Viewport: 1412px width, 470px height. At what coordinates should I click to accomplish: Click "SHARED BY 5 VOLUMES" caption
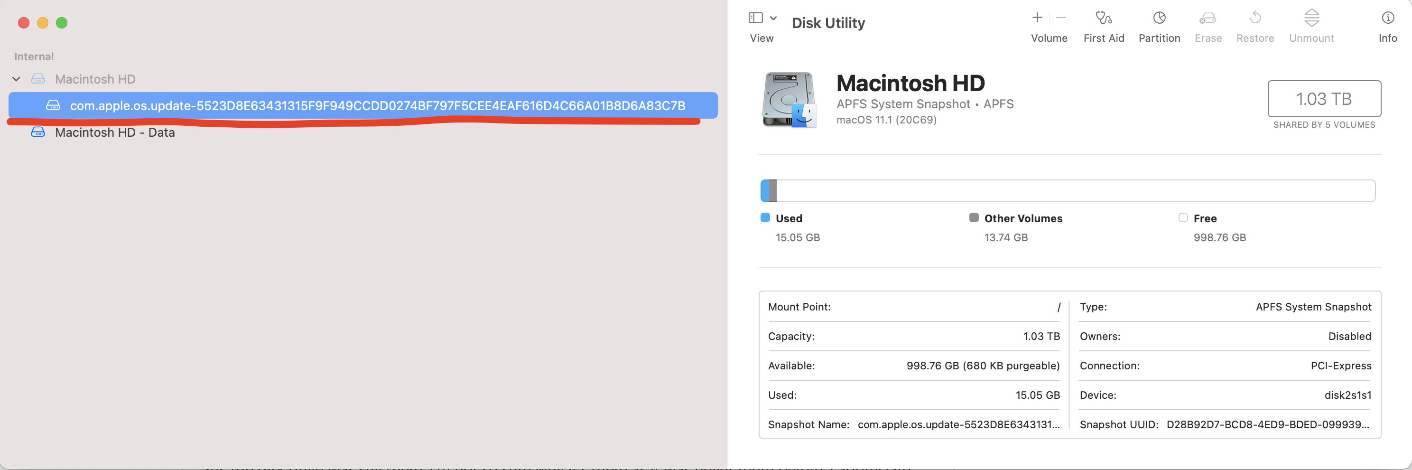(1324, 125)
